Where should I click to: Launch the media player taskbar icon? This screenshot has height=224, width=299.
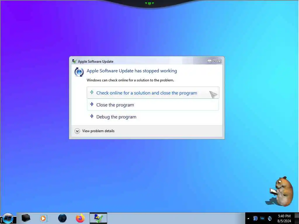tap(43, 218)
